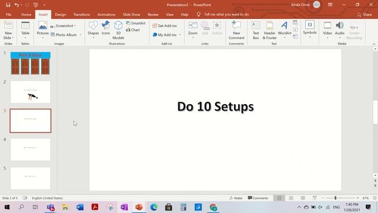Screen dimensions: 378x213
Task: Save the presentation with the floppy icon
Action: click(x=8, y=5)
